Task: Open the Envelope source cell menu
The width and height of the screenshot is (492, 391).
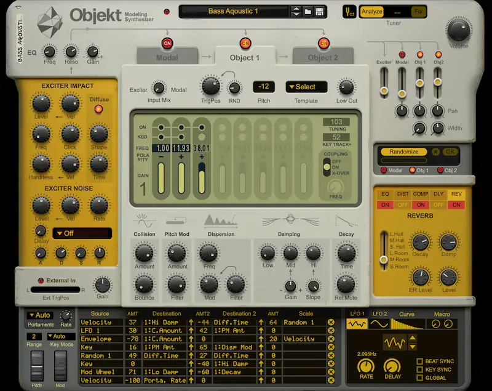Action: click(101, 339)
